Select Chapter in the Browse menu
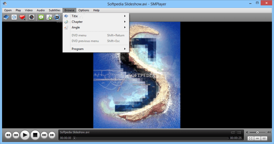The image size is (274, 144). (96, 22)
